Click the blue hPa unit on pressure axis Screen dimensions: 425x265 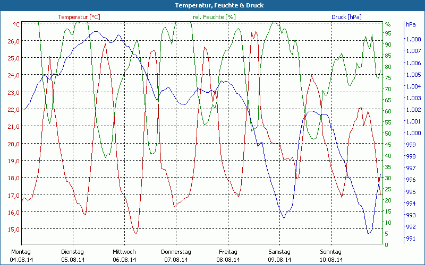pos(411,24)
